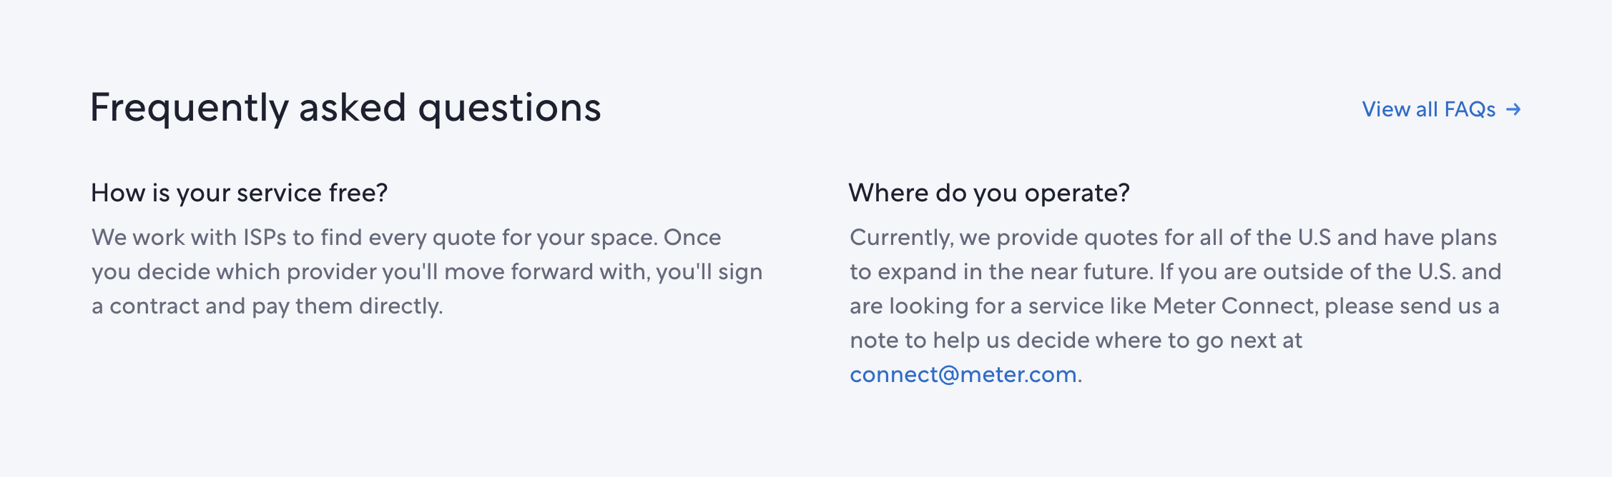This screenshot has width=1612, height=477.
Task: Click the line starting with We work with ISPs
Action: click(406, 237)
